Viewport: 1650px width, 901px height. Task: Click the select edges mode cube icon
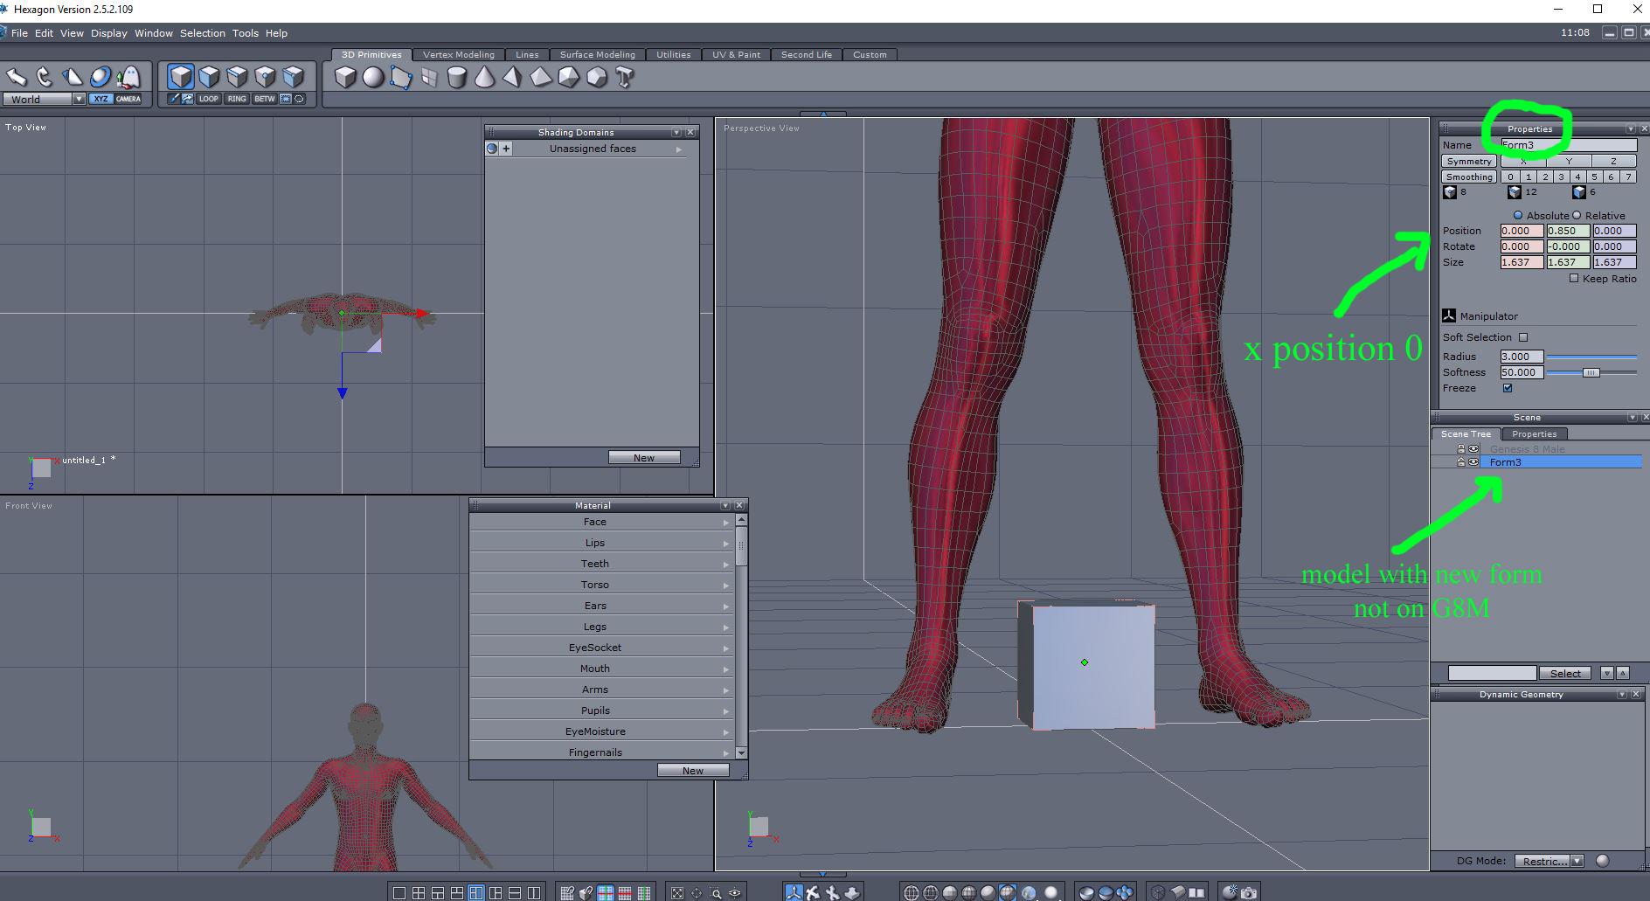[x=237, y=76]
